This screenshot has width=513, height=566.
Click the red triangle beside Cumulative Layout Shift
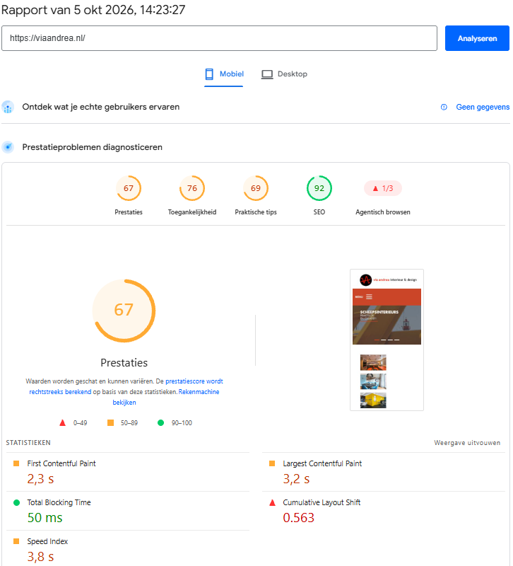[272, 502]
